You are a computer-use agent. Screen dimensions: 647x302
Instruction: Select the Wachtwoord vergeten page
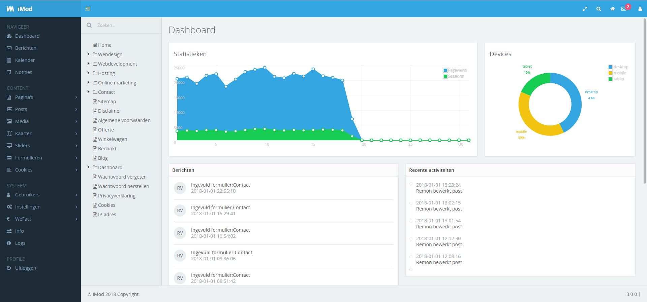(x=120, y=177)
